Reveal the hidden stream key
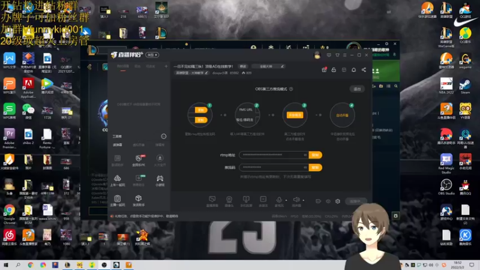The image size is (480, 270). pyautogui.click(x=305, y=167)
